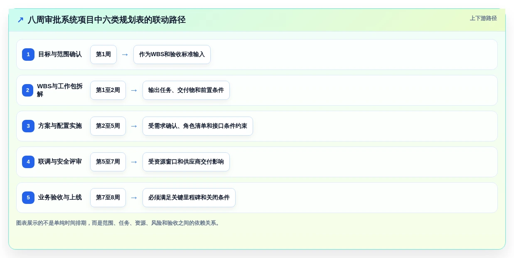Screen dimensions: 514x258
Task: Click the 必须满足关键里程碑和关闭条件 box
Action: click(x=189, y=198)
